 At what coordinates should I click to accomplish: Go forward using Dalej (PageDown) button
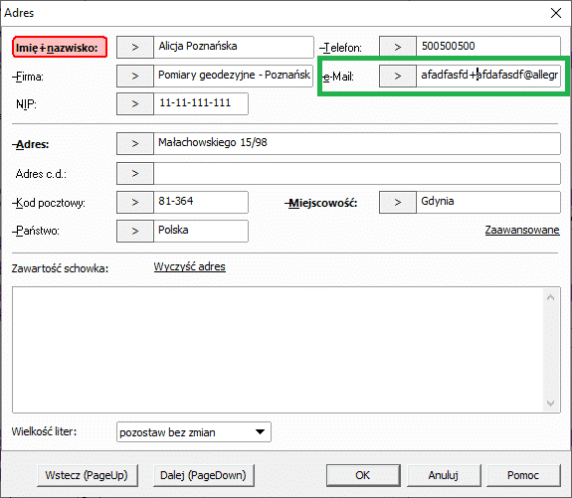click(x=204, y=475)
